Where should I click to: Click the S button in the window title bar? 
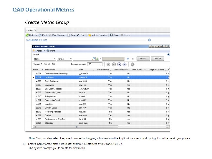150,47
